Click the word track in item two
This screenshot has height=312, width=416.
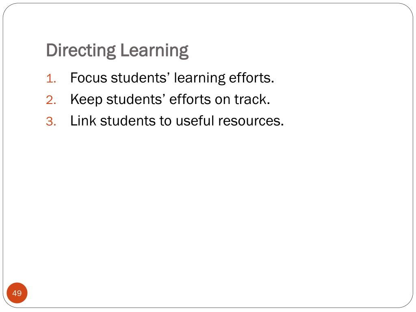[x=252, y=100]
